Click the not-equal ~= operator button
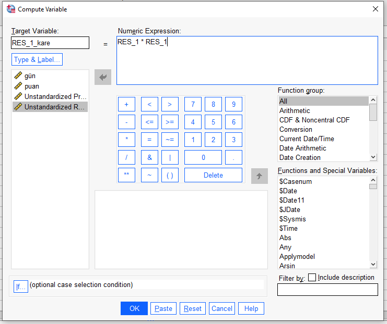This screenshot has width=387, height=324. 170,140
